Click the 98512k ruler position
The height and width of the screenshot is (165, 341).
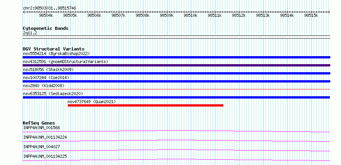[239, 15]
